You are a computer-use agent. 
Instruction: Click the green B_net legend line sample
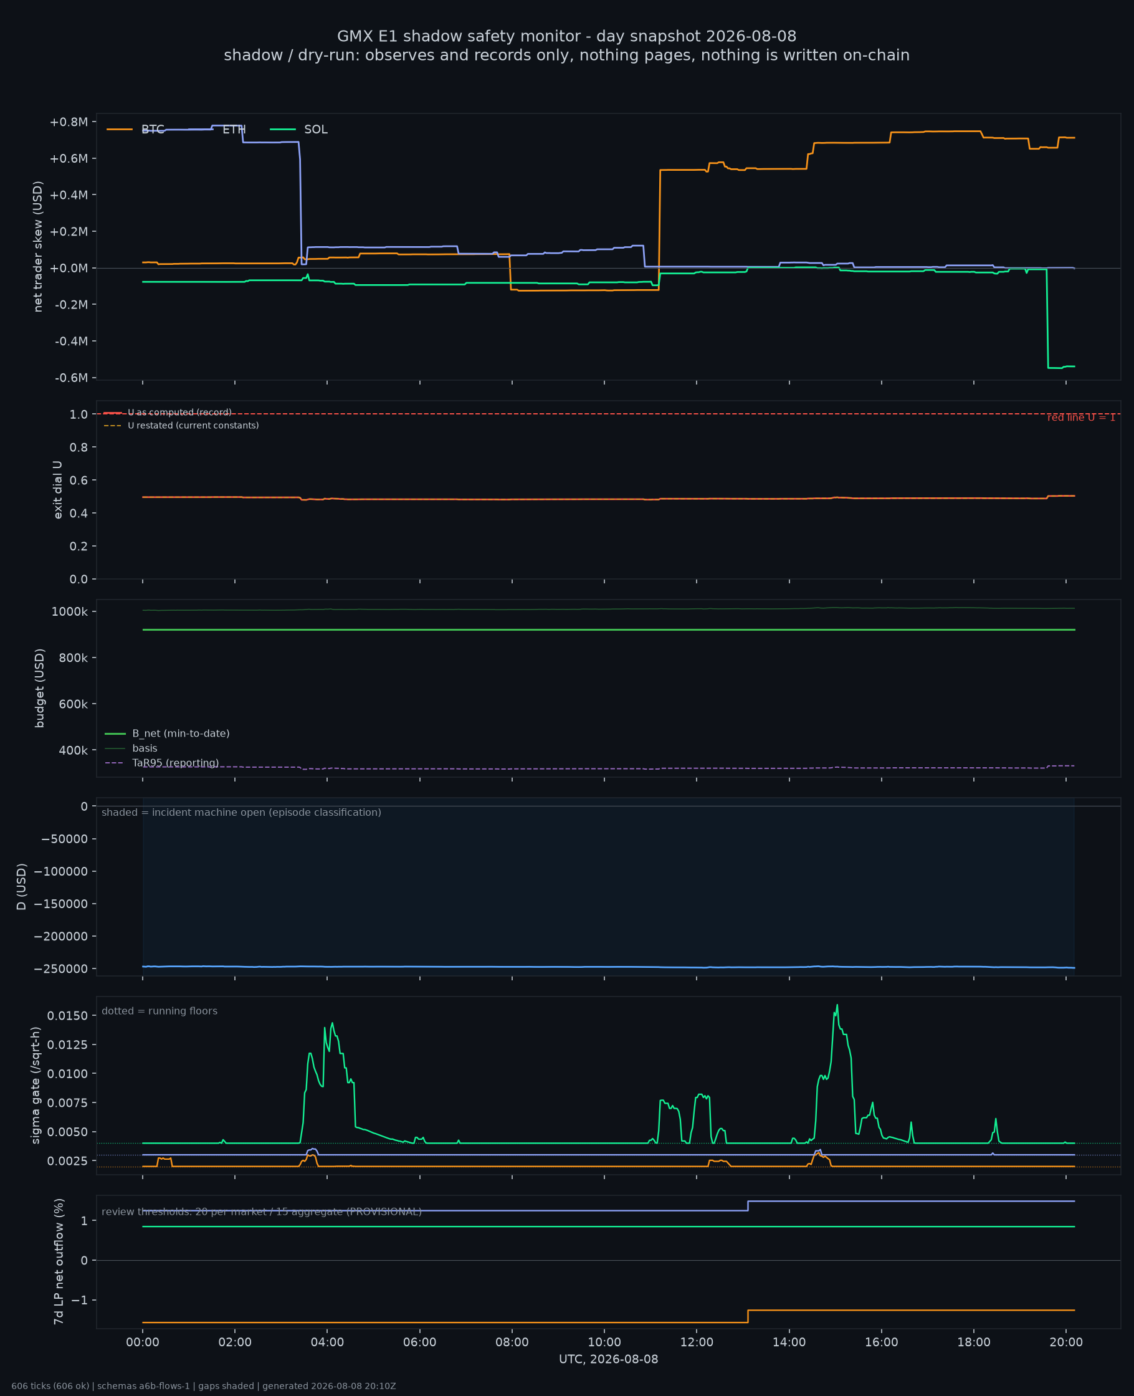tap(115, 734)
